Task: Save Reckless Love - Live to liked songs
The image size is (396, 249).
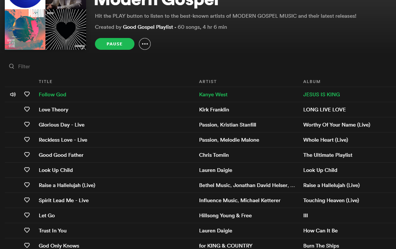Action: point(27,139)
